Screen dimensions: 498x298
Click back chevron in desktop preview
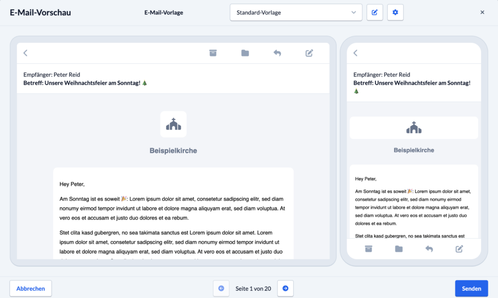[x=25, y=53]
